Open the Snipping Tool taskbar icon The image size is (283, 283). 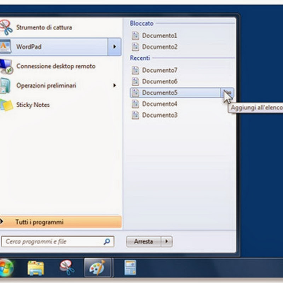67,267
